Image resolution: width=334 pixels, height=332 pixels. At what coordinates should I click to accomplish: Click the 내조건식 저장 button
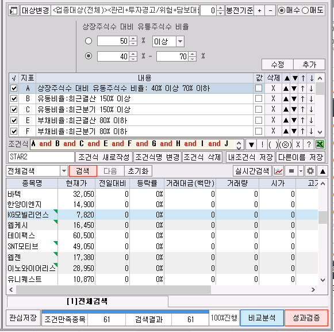(251, 157)
